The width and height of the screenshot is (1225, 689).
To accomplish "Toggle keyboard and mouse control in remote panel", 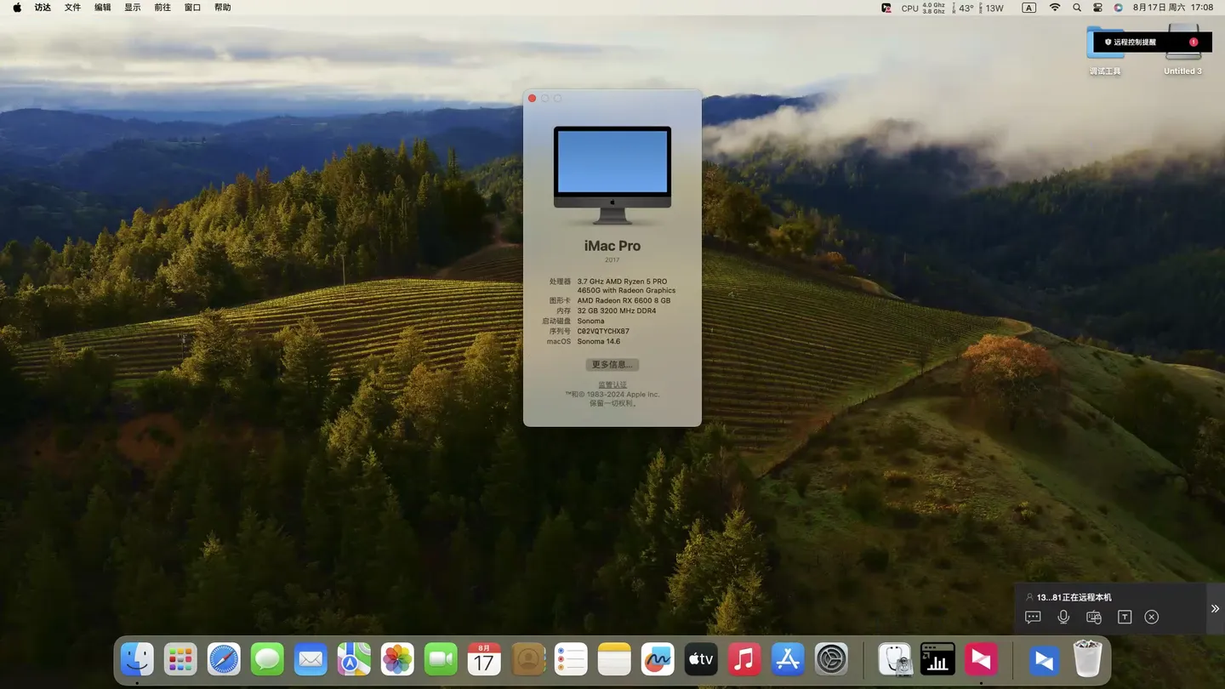I will pos(1094,617).
